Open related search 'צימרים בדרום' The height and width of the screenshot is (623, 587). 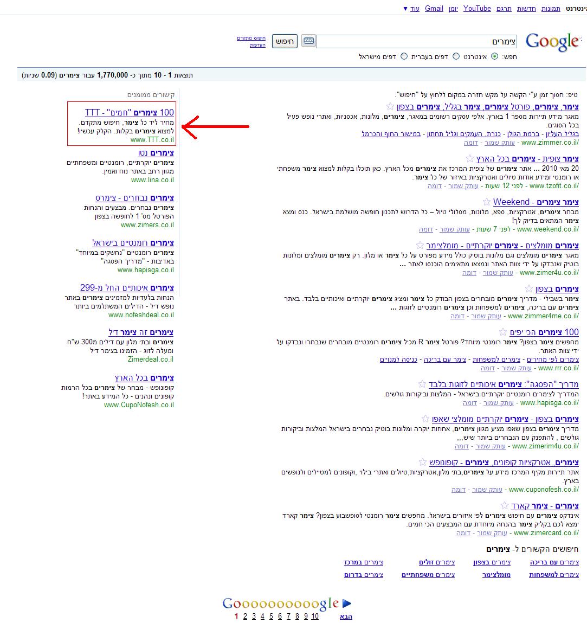364,575
